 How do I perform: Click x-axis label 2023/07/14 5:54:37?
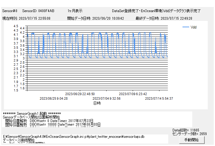pos(159,98)
